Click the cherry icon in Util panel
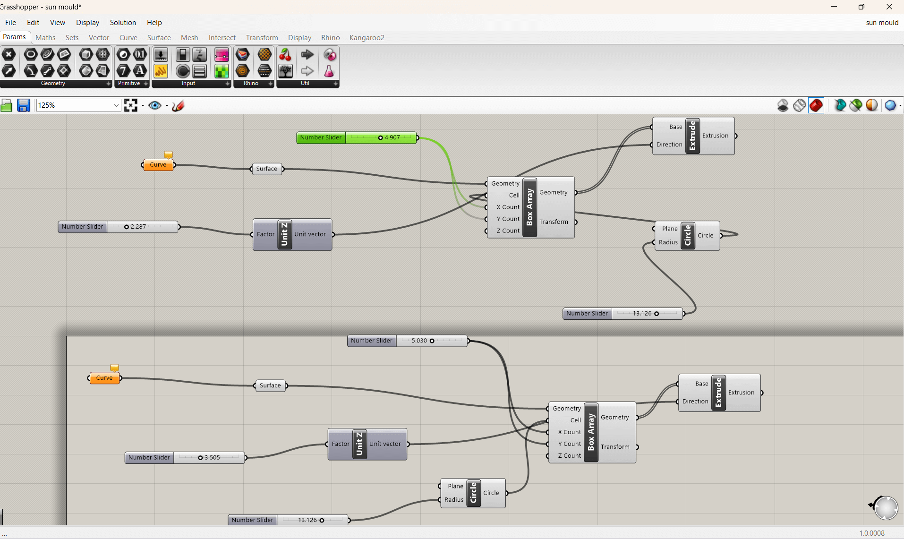This screenshot has height=539, width=904. coord(285,55)
